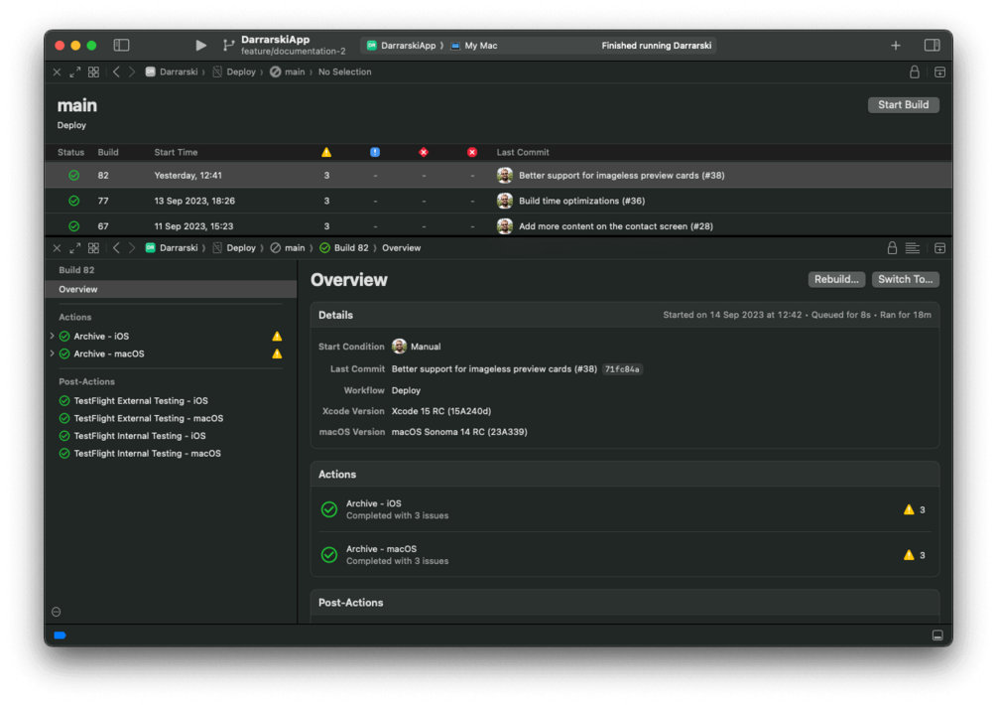
Task: Select Overview in the Build 82 sidebar
Action: (171, 289)
